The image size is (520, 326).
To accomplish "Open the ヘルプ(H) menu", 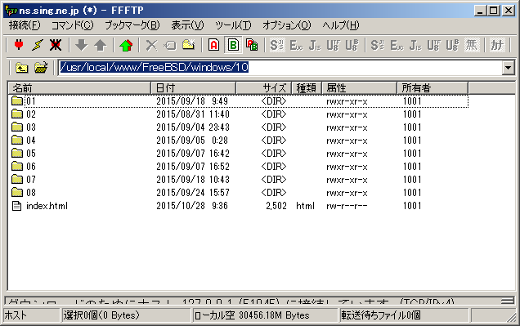I will click(341, 25).
